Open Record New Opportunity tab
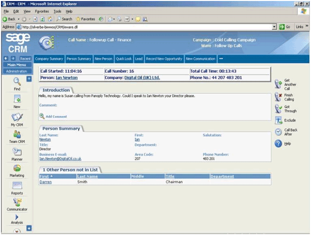 (x=164, y=59)
